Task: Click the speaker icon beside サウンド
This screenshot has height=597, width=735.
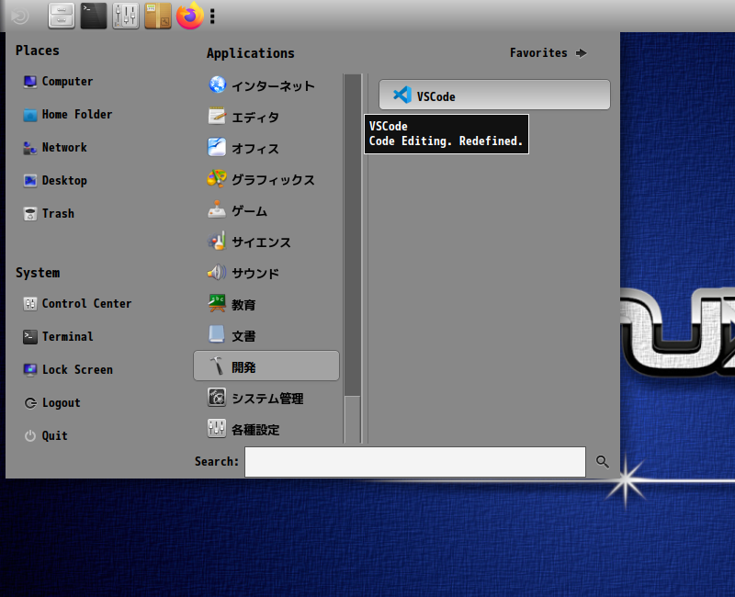Action: coord(217,273)
